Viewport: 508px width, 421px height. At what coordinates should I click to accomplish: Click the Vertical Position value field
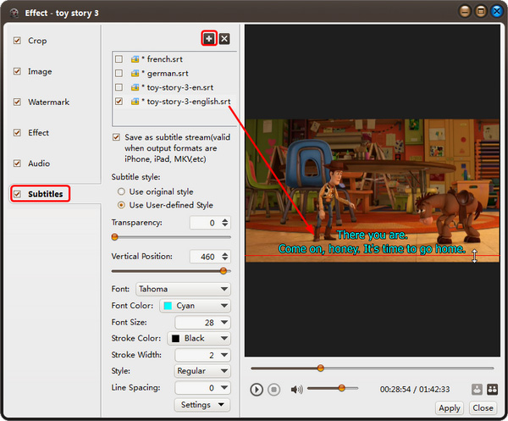click(x=206, y=257)
